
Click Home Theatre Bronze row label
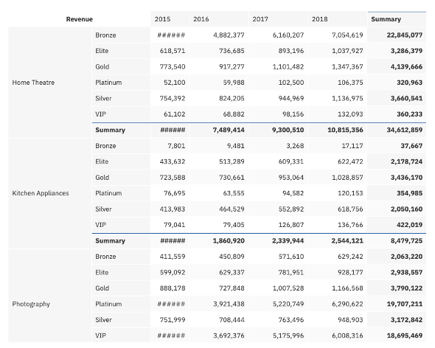[121, 35]
